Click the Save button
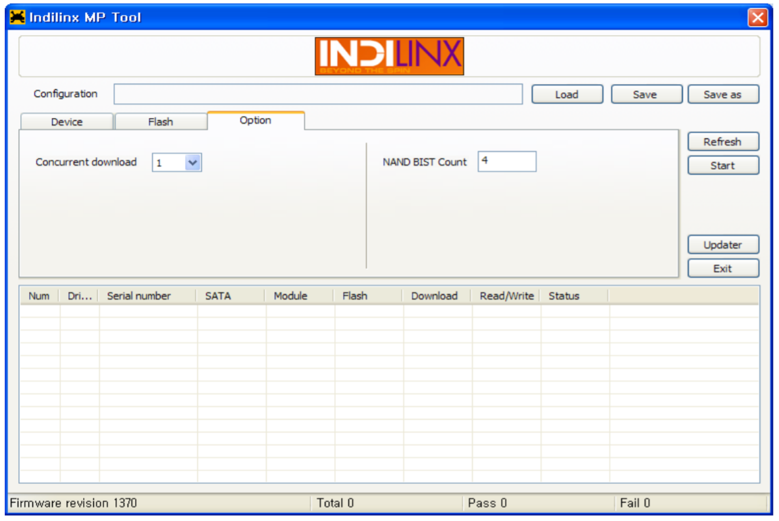This screenshot has width=779, height=521. (646, 94)
